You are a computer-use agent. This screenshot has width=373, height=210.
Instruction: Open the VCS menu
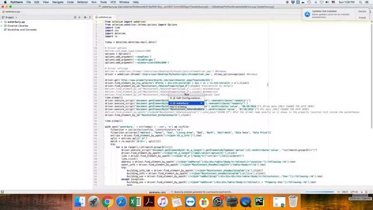(x=112, y=2)
